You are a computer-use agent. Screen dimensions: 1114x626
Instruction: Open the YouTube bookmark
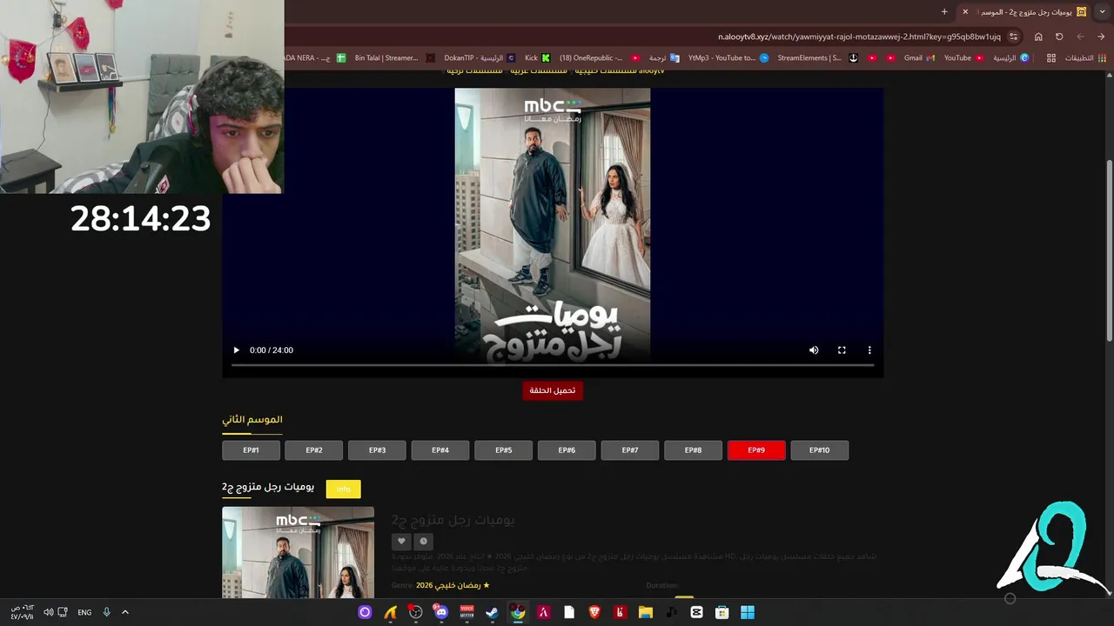tap(963, 58)
